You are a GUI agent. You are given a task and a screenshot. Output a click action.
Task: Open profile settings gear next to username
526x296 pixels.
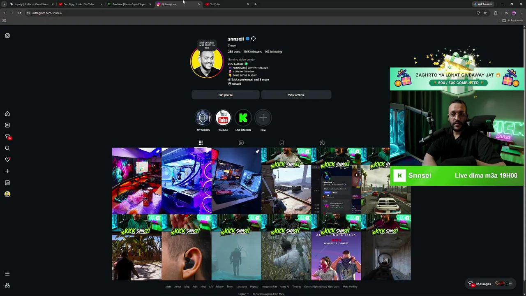(x=253, y=39)
